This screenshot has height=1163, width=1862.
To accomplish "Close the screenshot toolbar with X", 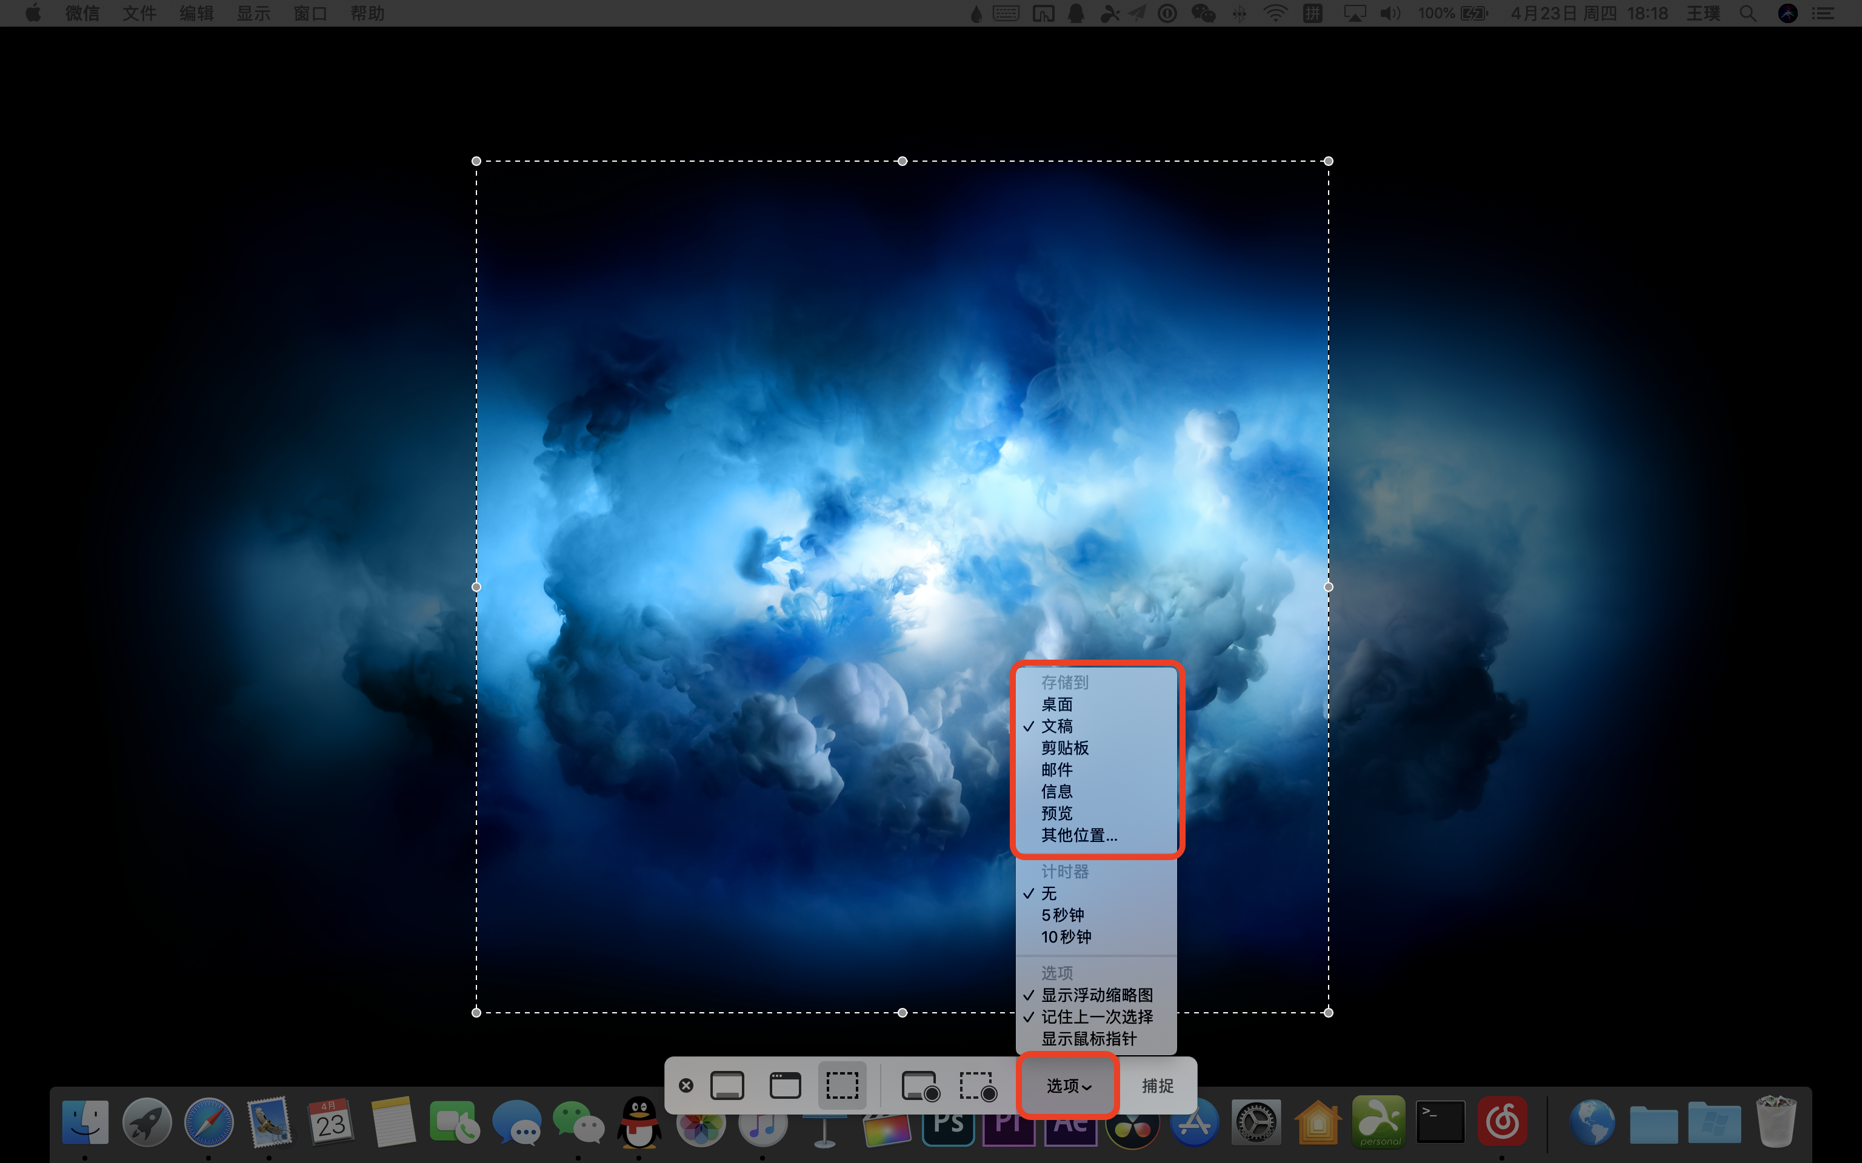I will (686, 1085).
